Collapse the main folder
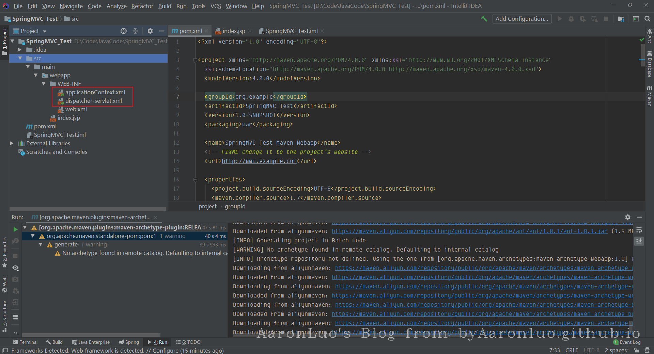 [28, 67]
